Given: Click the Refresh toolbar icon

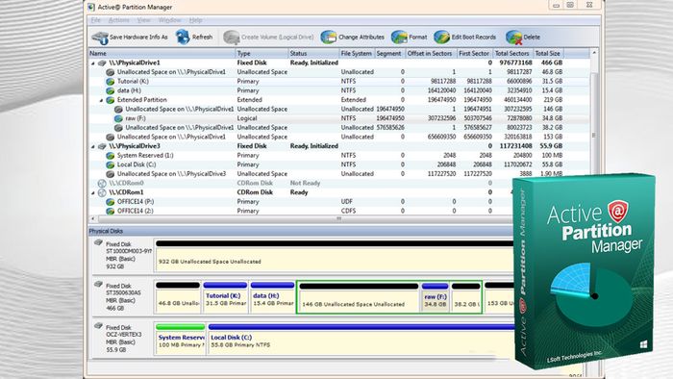Looking at the screenshot, I should pos(183,37).
